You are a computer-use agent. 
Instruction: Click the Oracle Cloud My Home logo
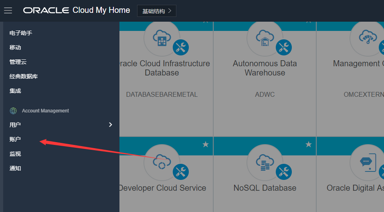pos(77,10)
